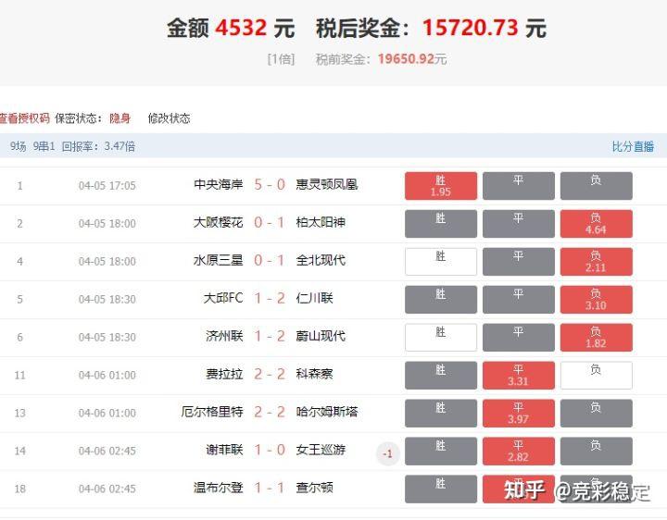This screenshot has width=667, height=520.
Task: Select 负 1.82 for 济州联 match
Action: 596,338
